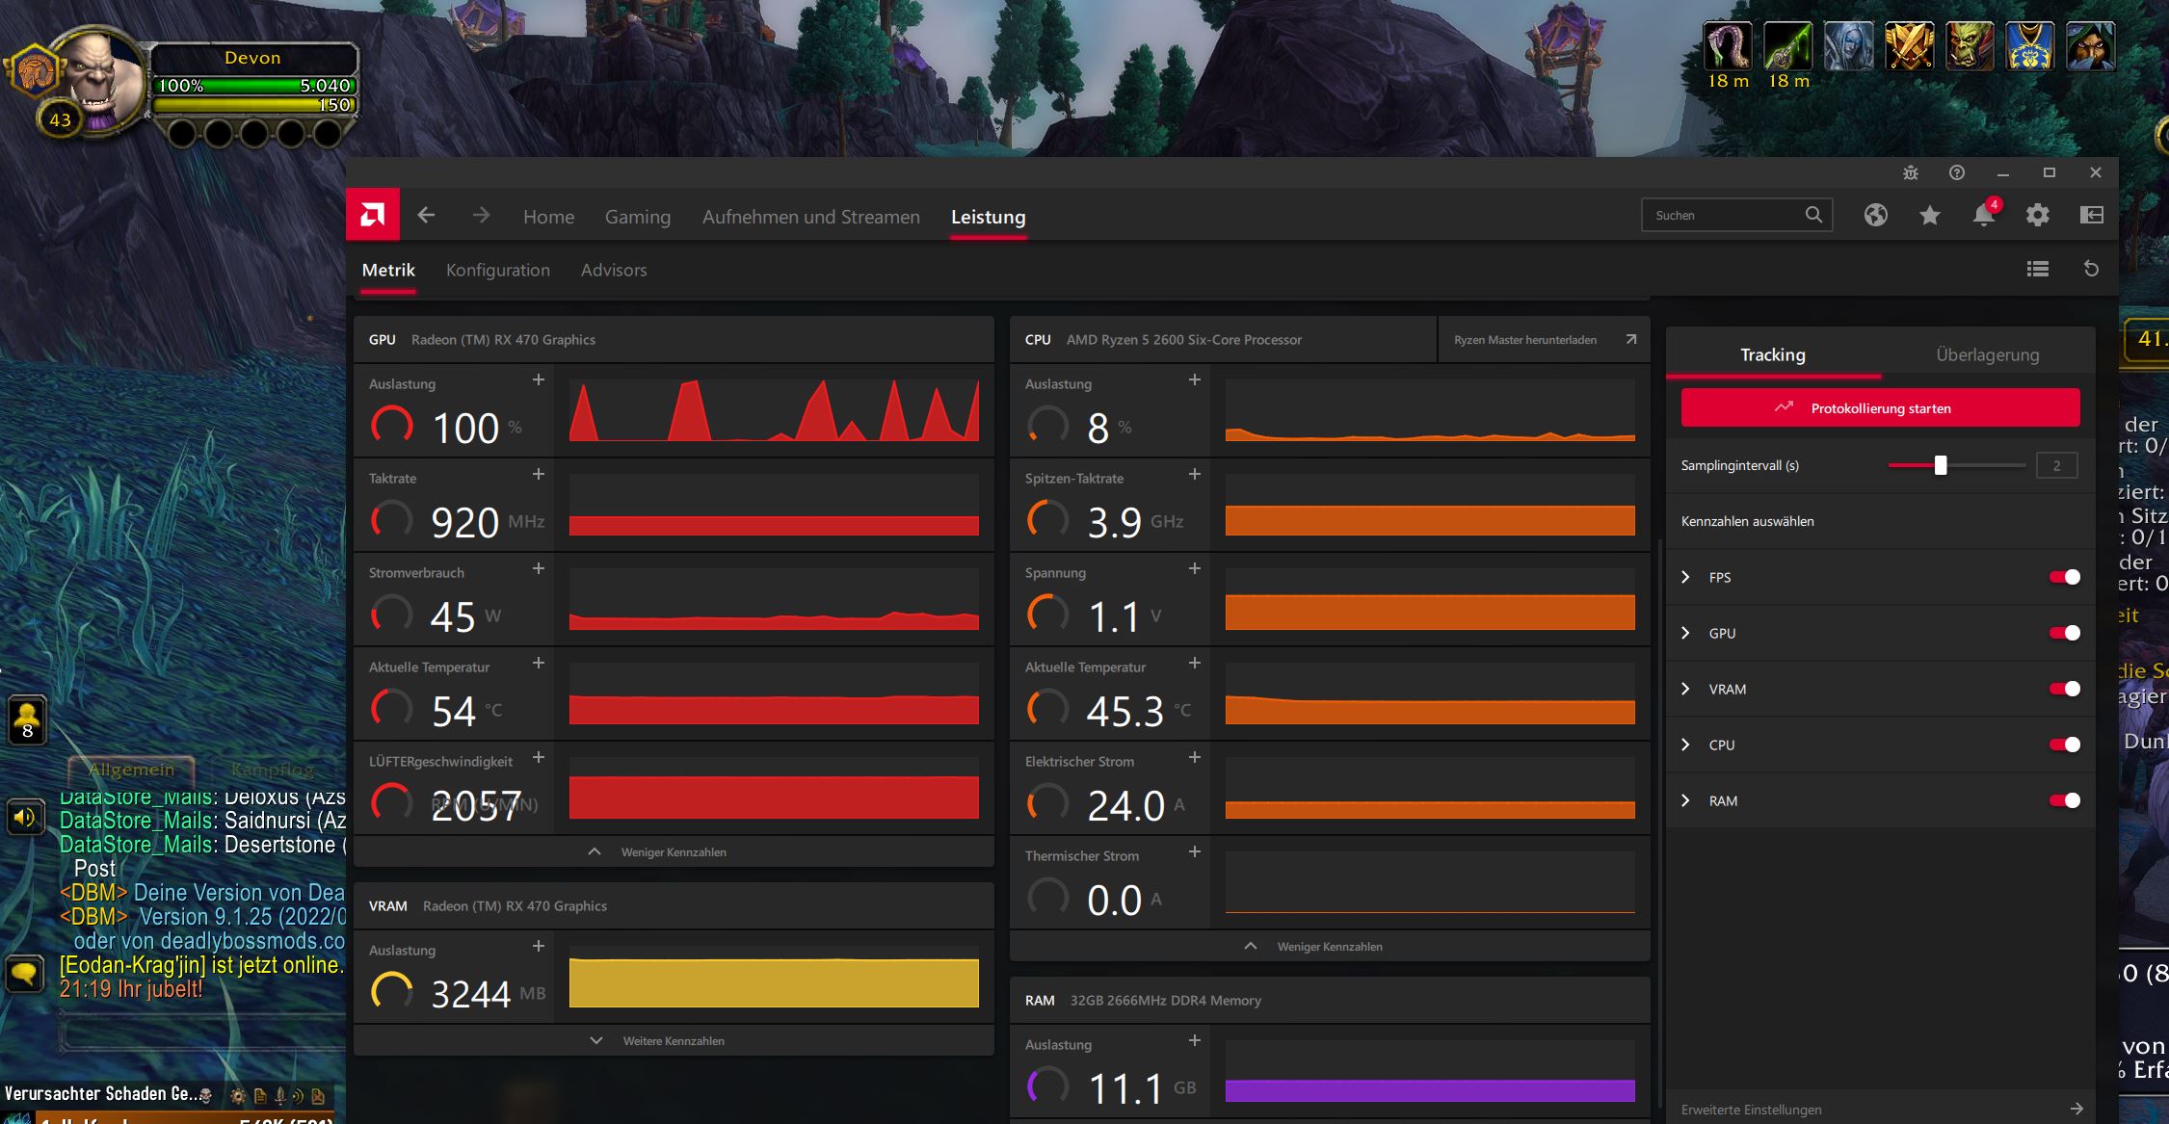Expand the GPU metrics chevron

tap(1685, 633)
